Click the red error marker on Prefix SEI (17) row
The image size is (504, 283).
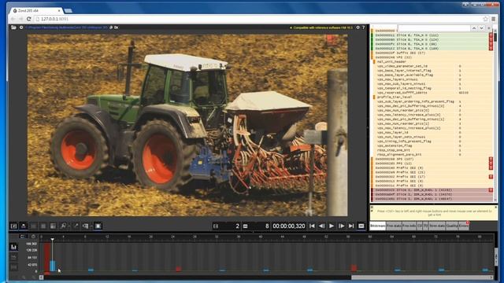tap(491, 177)
